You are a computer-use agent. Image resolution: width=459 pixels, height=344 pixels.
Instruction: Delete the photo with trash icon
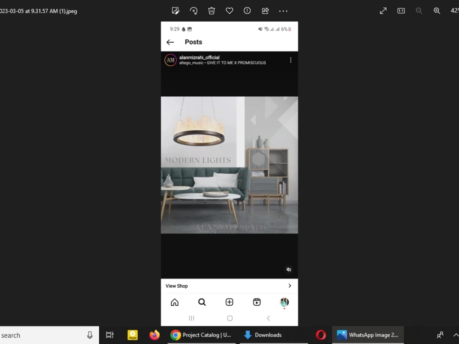(211, 11)
